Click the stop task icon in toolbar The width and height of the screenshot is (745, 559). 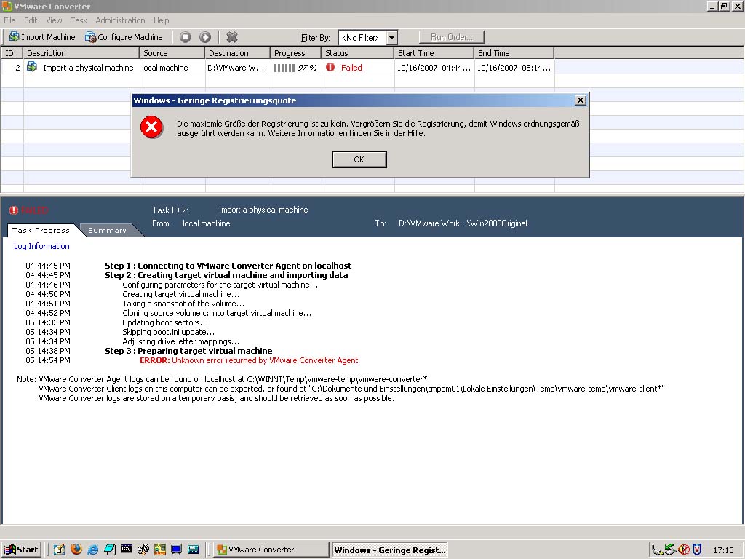(x=186, y=37)
